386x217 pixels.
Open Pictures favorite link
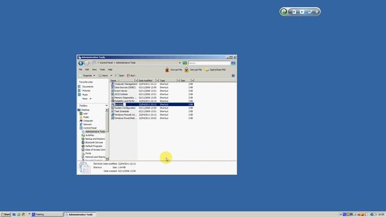pos(84,91)
